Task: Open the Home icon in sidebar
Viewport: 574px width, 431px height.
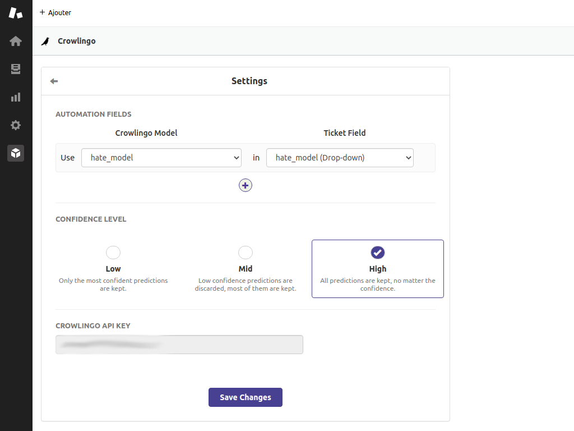Action: click(x=16, y=41)
